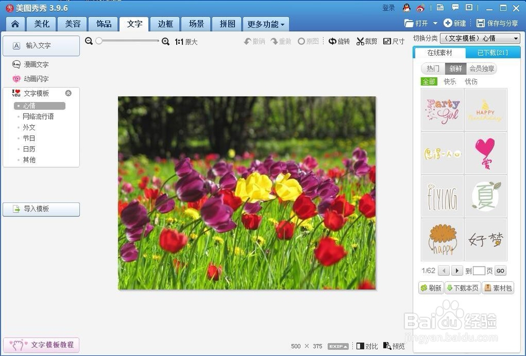
Task: Open the 裁剪 crop tool
Action: click(x=367, y=41)
